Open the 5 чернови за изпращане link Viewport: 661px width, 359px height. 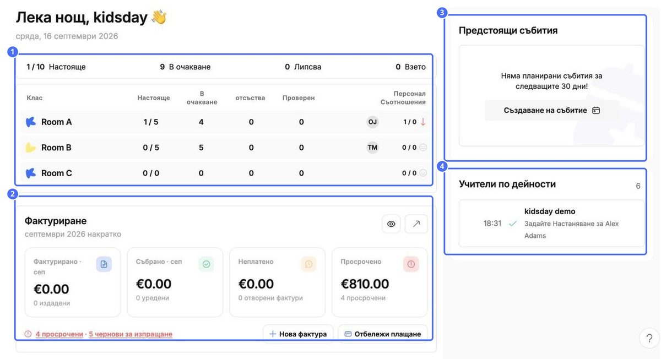[131, 334]
